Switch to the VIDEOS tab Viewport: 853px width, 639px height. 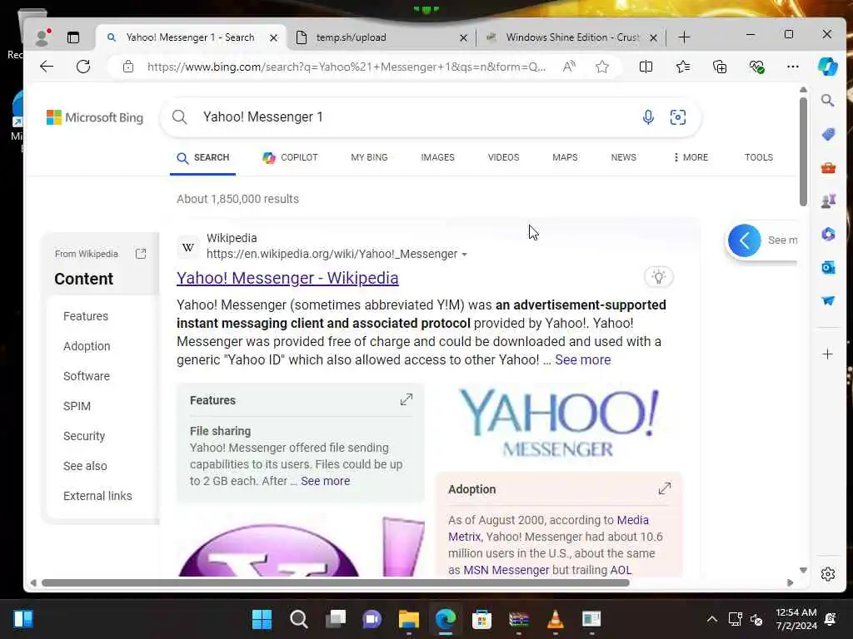(503, 157)
